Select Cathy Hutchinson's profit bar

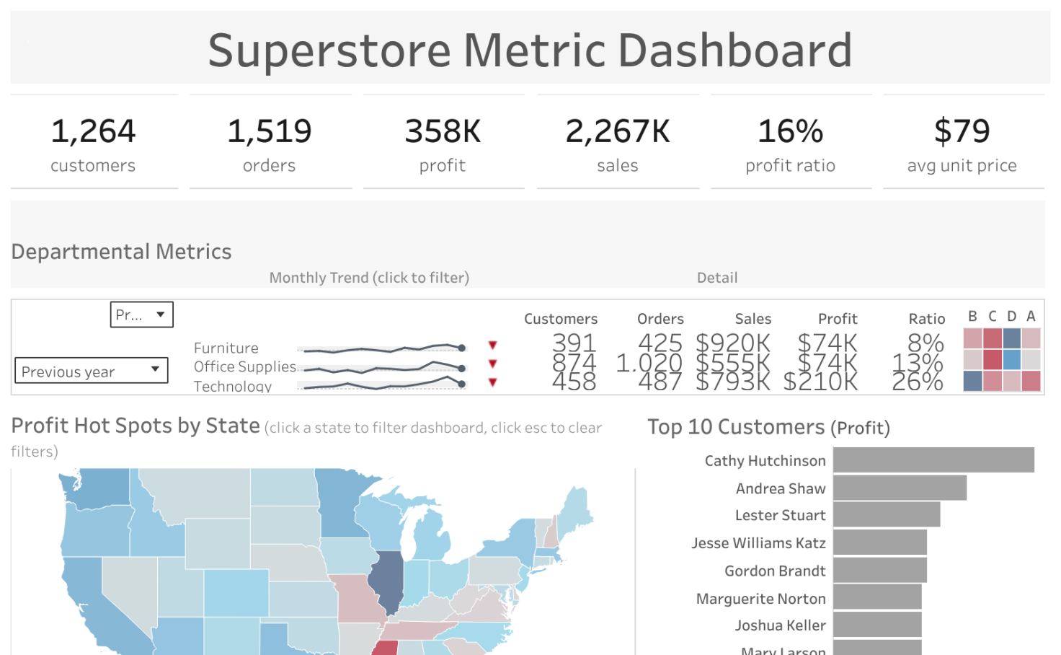click(x=933, y=460)
